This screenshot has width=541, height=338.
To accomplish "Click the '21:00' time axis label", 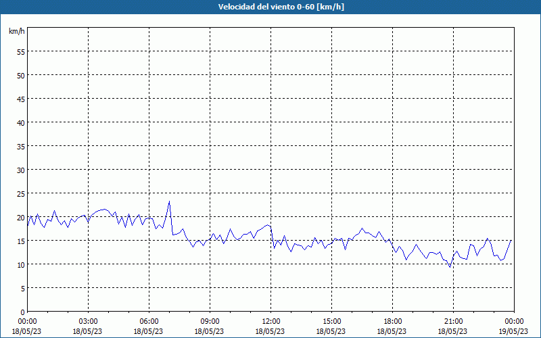I will 453,322.
